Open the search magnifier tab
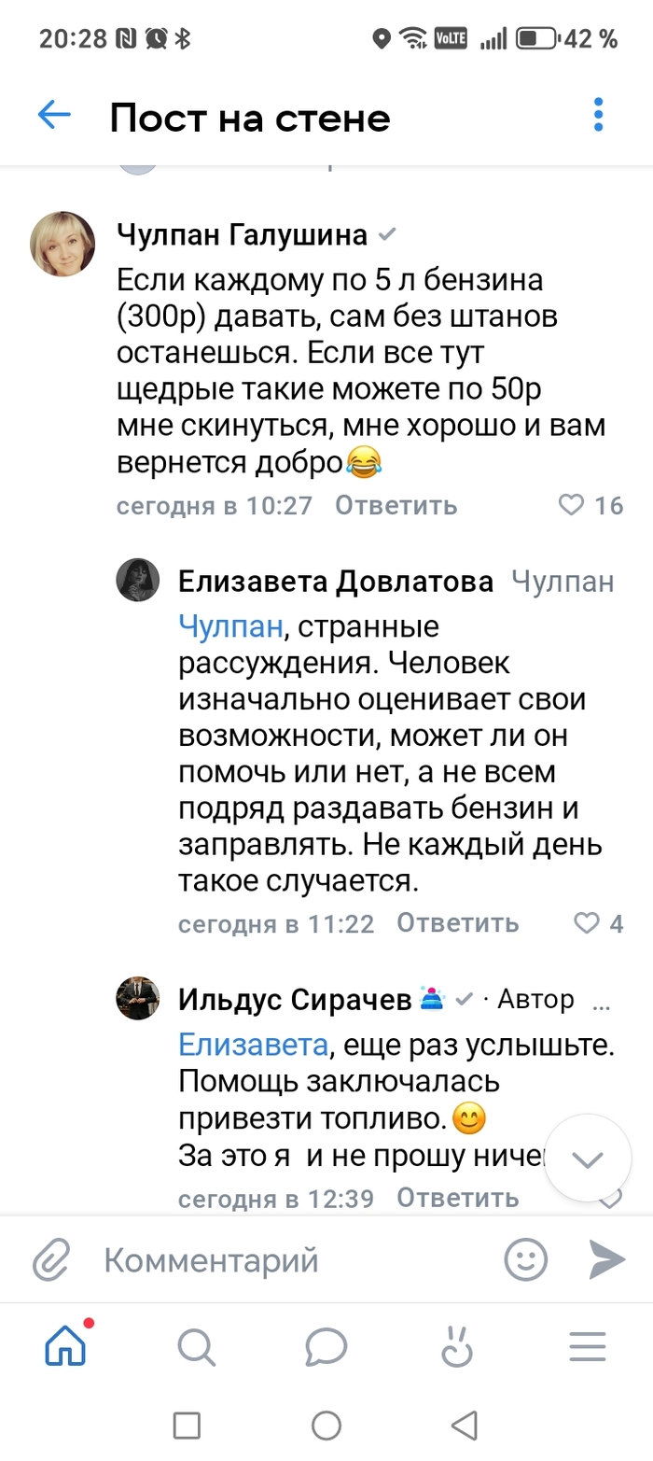The width and height of the screenshot is (653, 1461). coord(196,1347)
